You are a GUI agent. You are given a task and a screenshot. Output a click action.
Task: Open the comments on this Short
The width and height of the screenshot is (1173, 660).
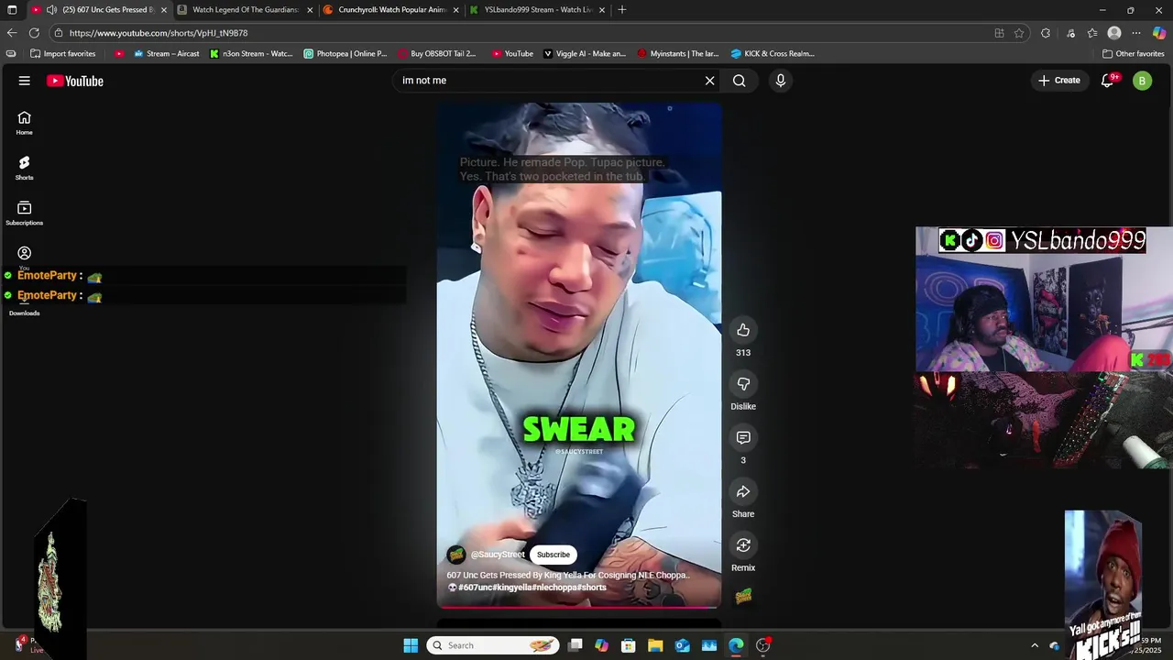coord(743,438)
